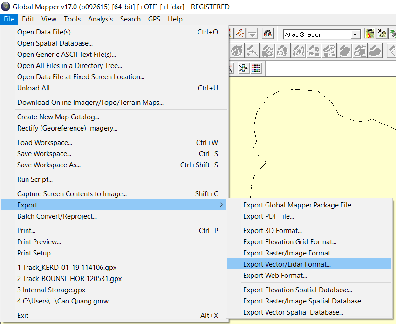Open the Search menu
This screenshot has height=324, width=396.
(130, 19)
